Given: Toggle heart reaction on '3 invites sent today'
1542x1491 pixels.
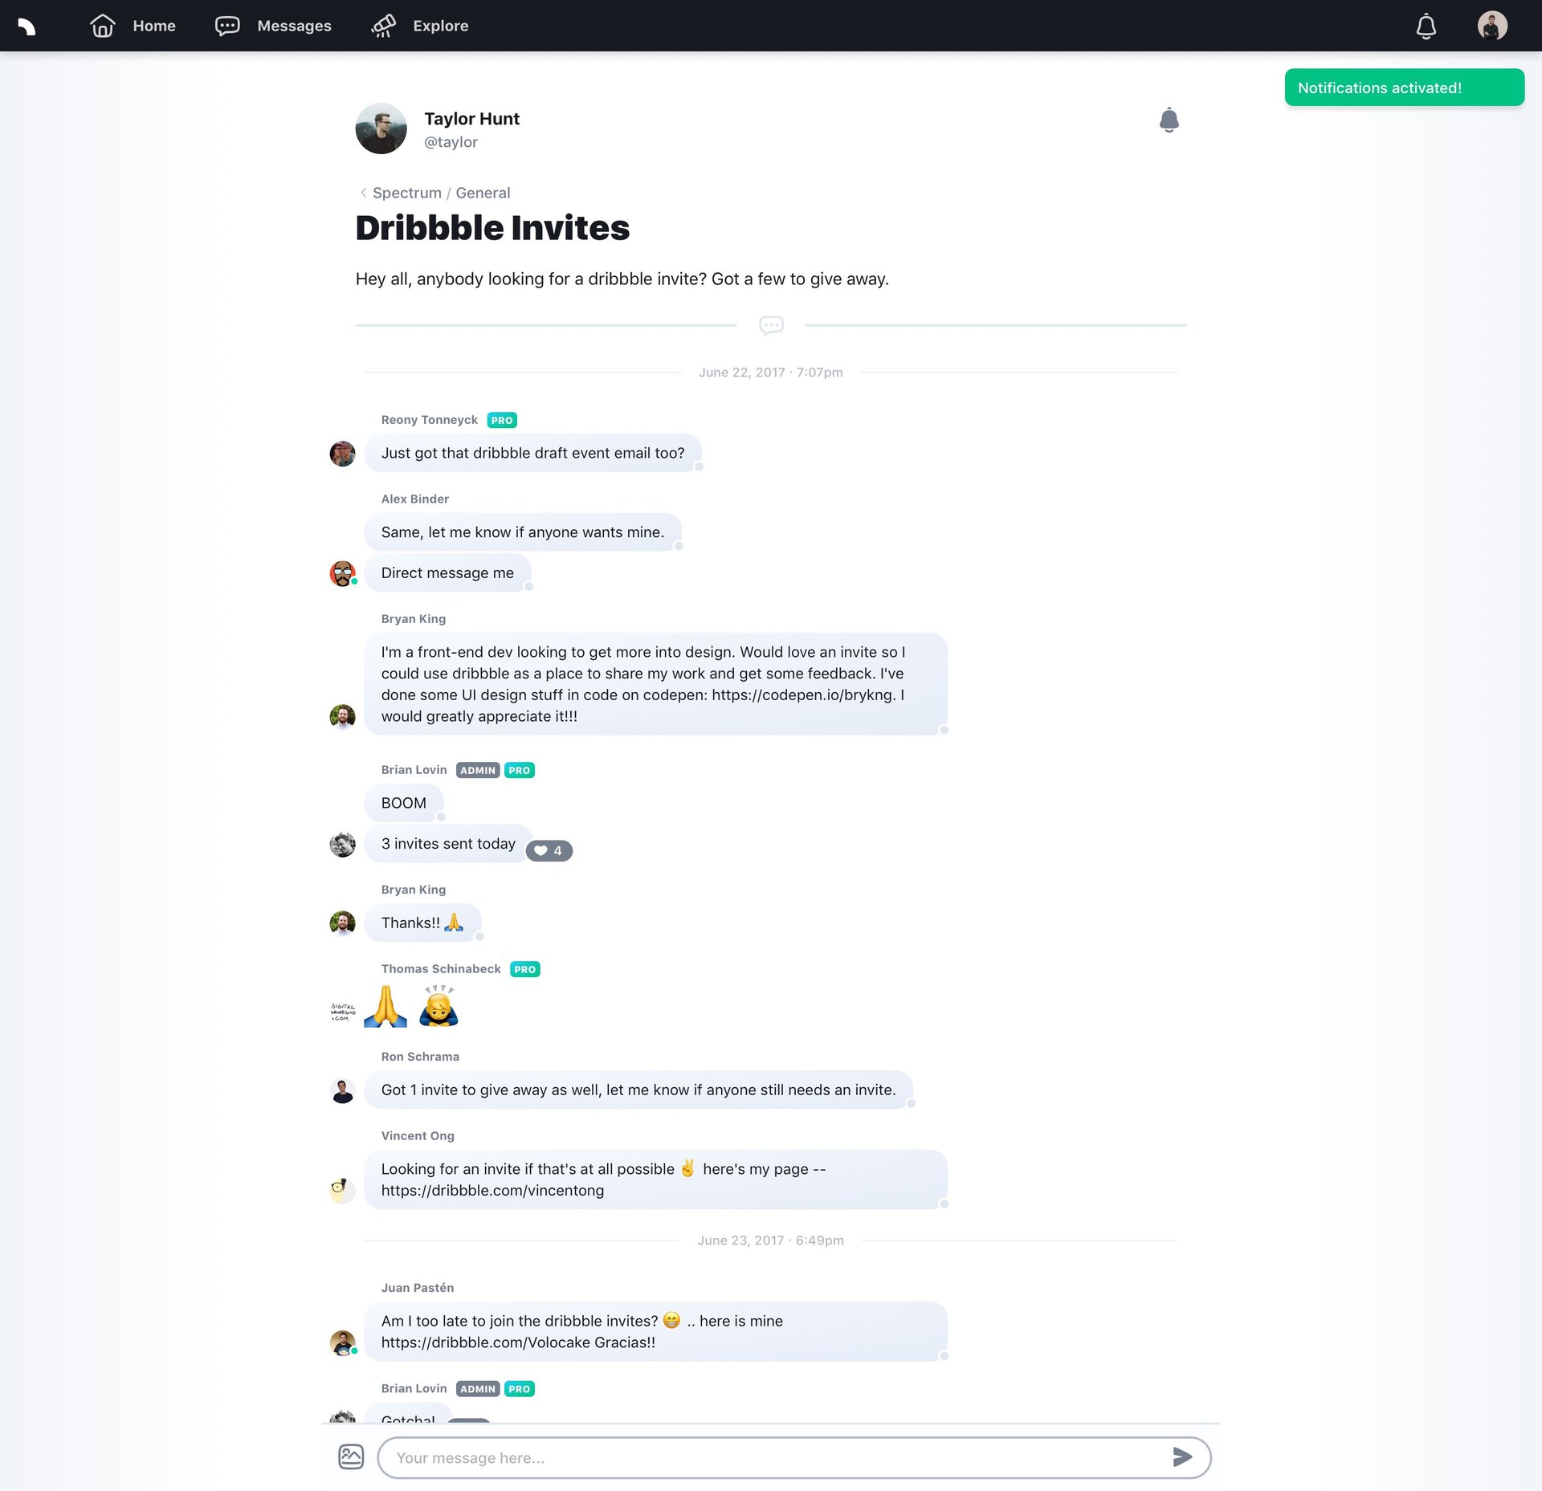Looking at the screenshot, I should 549,850.
